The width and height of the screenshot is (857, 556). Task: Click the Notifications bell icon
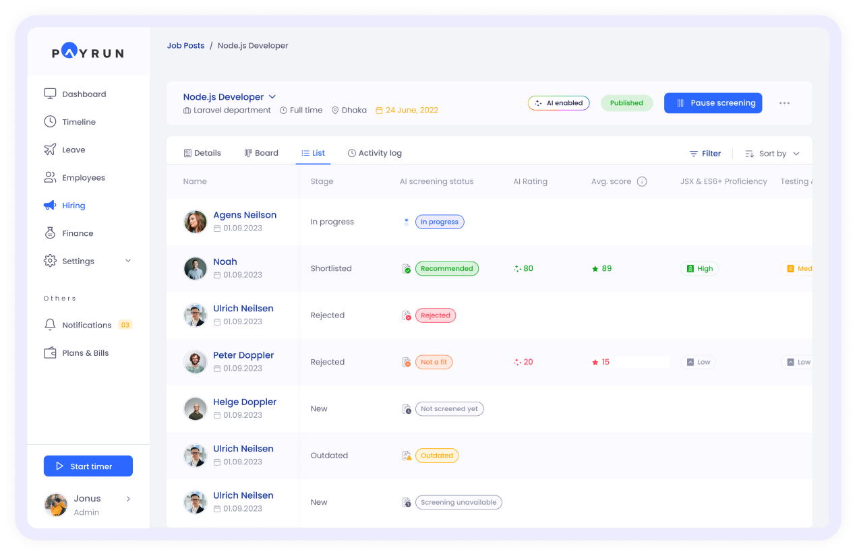pyautogui.click(x=50, y=325)
